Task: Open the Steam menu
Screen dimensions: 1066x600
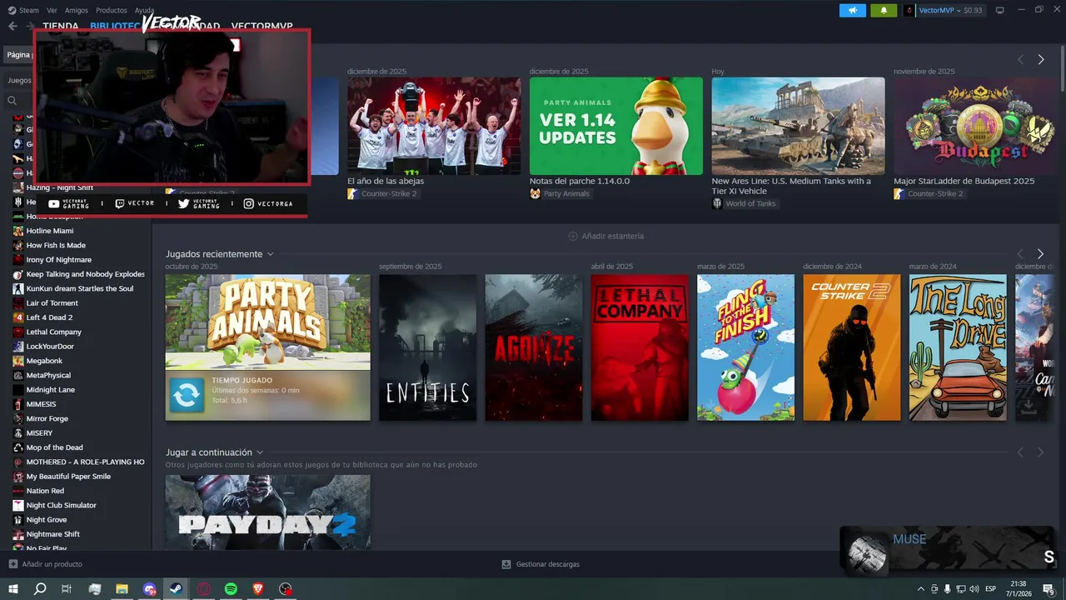Action: [23, 10]
